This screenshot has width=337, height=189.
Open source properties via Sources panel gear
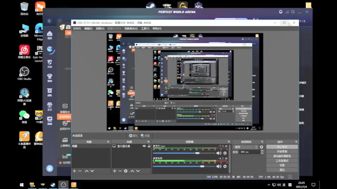[x=126, y=171]
